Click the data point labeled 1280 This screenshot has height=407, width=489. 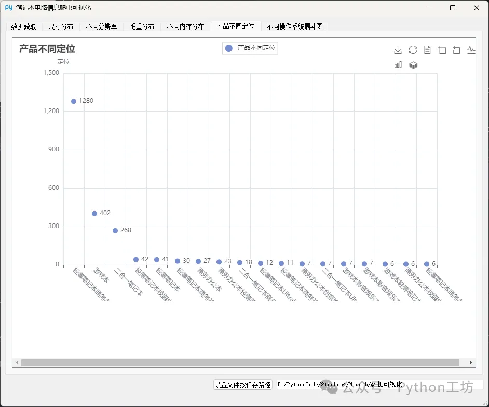[x=74, y=101]
